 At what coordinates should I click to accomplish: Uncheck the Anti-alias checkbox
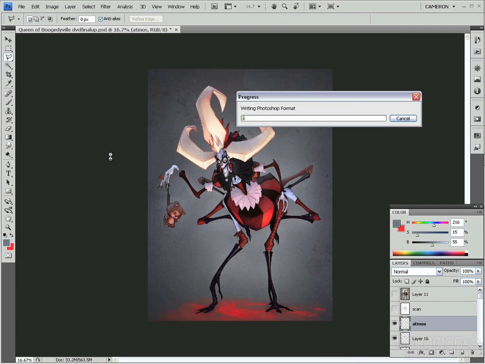pyautogui.click(x=100, y=19)
